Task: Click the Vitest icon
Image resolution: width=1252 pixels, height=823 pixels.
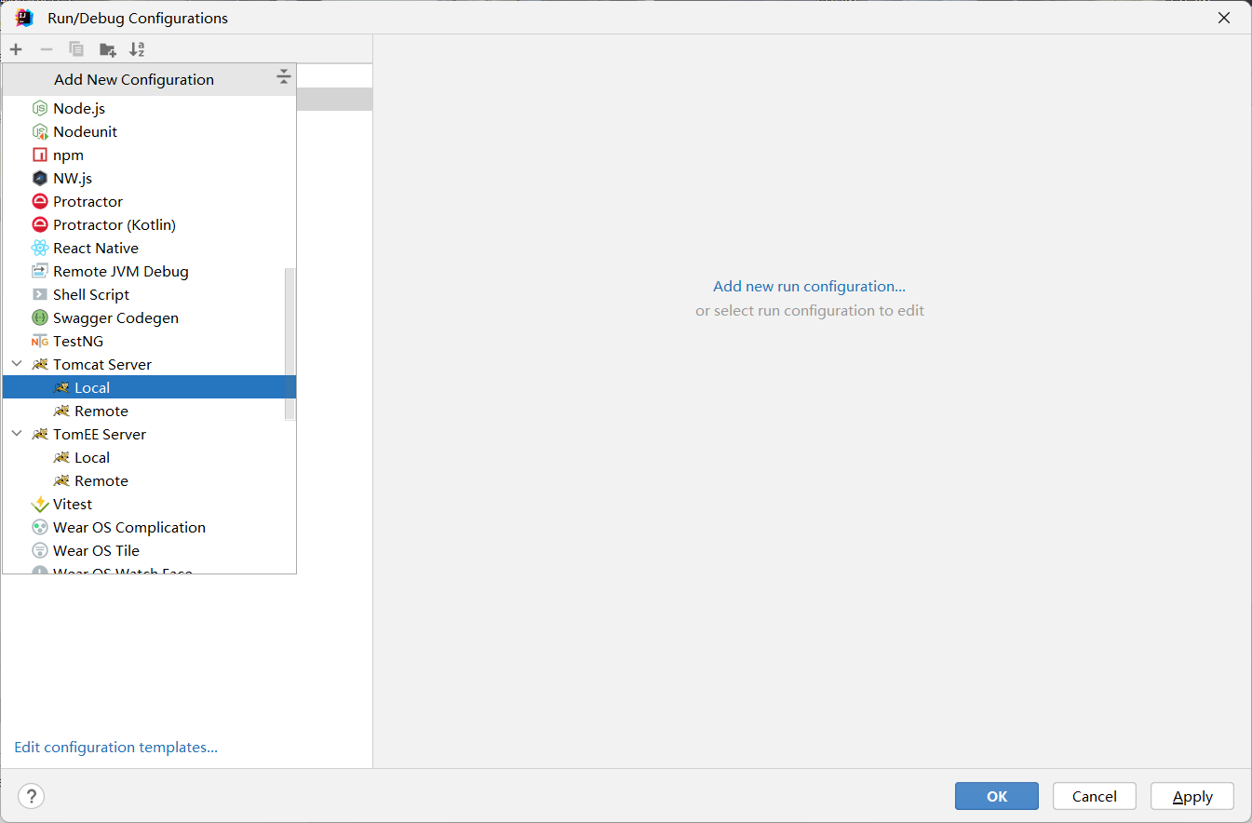Action: 40,504
